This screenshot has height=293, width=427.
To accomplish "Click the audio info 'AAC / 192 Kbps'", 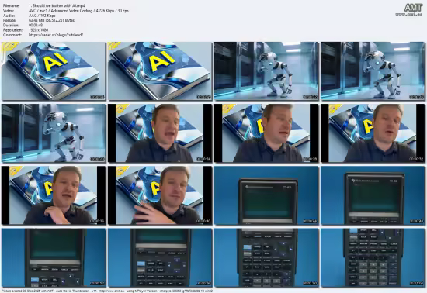I will [42, 16].
